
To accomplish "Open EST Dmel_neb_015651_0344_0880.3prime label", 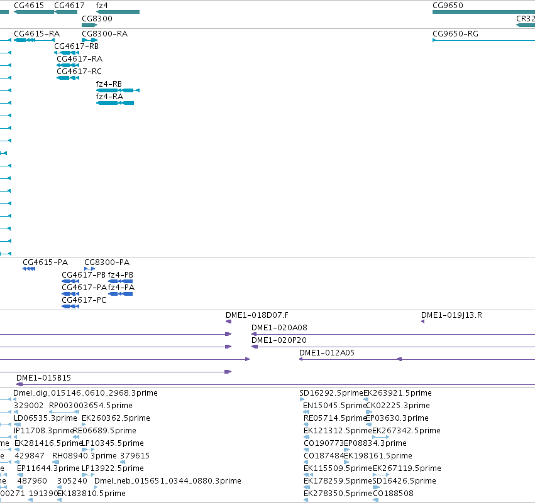I will 167,481.
